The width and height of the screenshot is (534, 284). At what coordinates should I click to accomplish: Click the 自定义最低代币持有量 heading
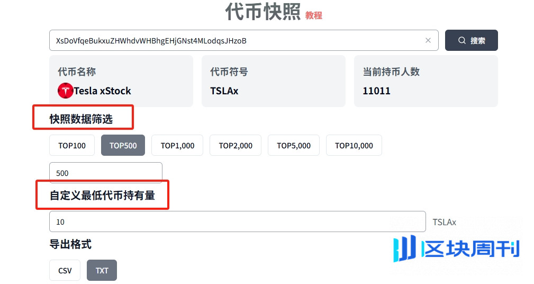click(x=102, y=196)
